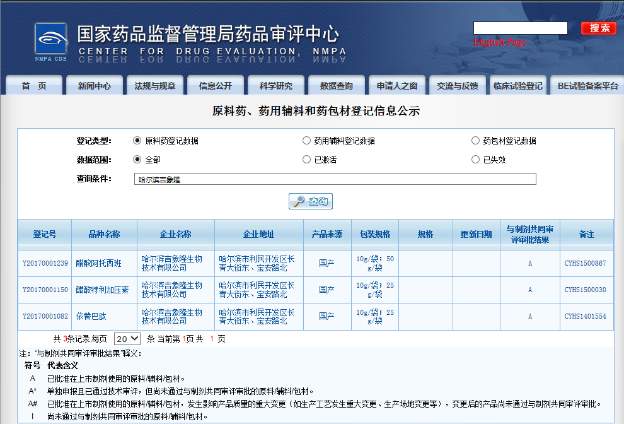Click the 查询条件 input field
624x424 pixels.
[x=335, y=179]
